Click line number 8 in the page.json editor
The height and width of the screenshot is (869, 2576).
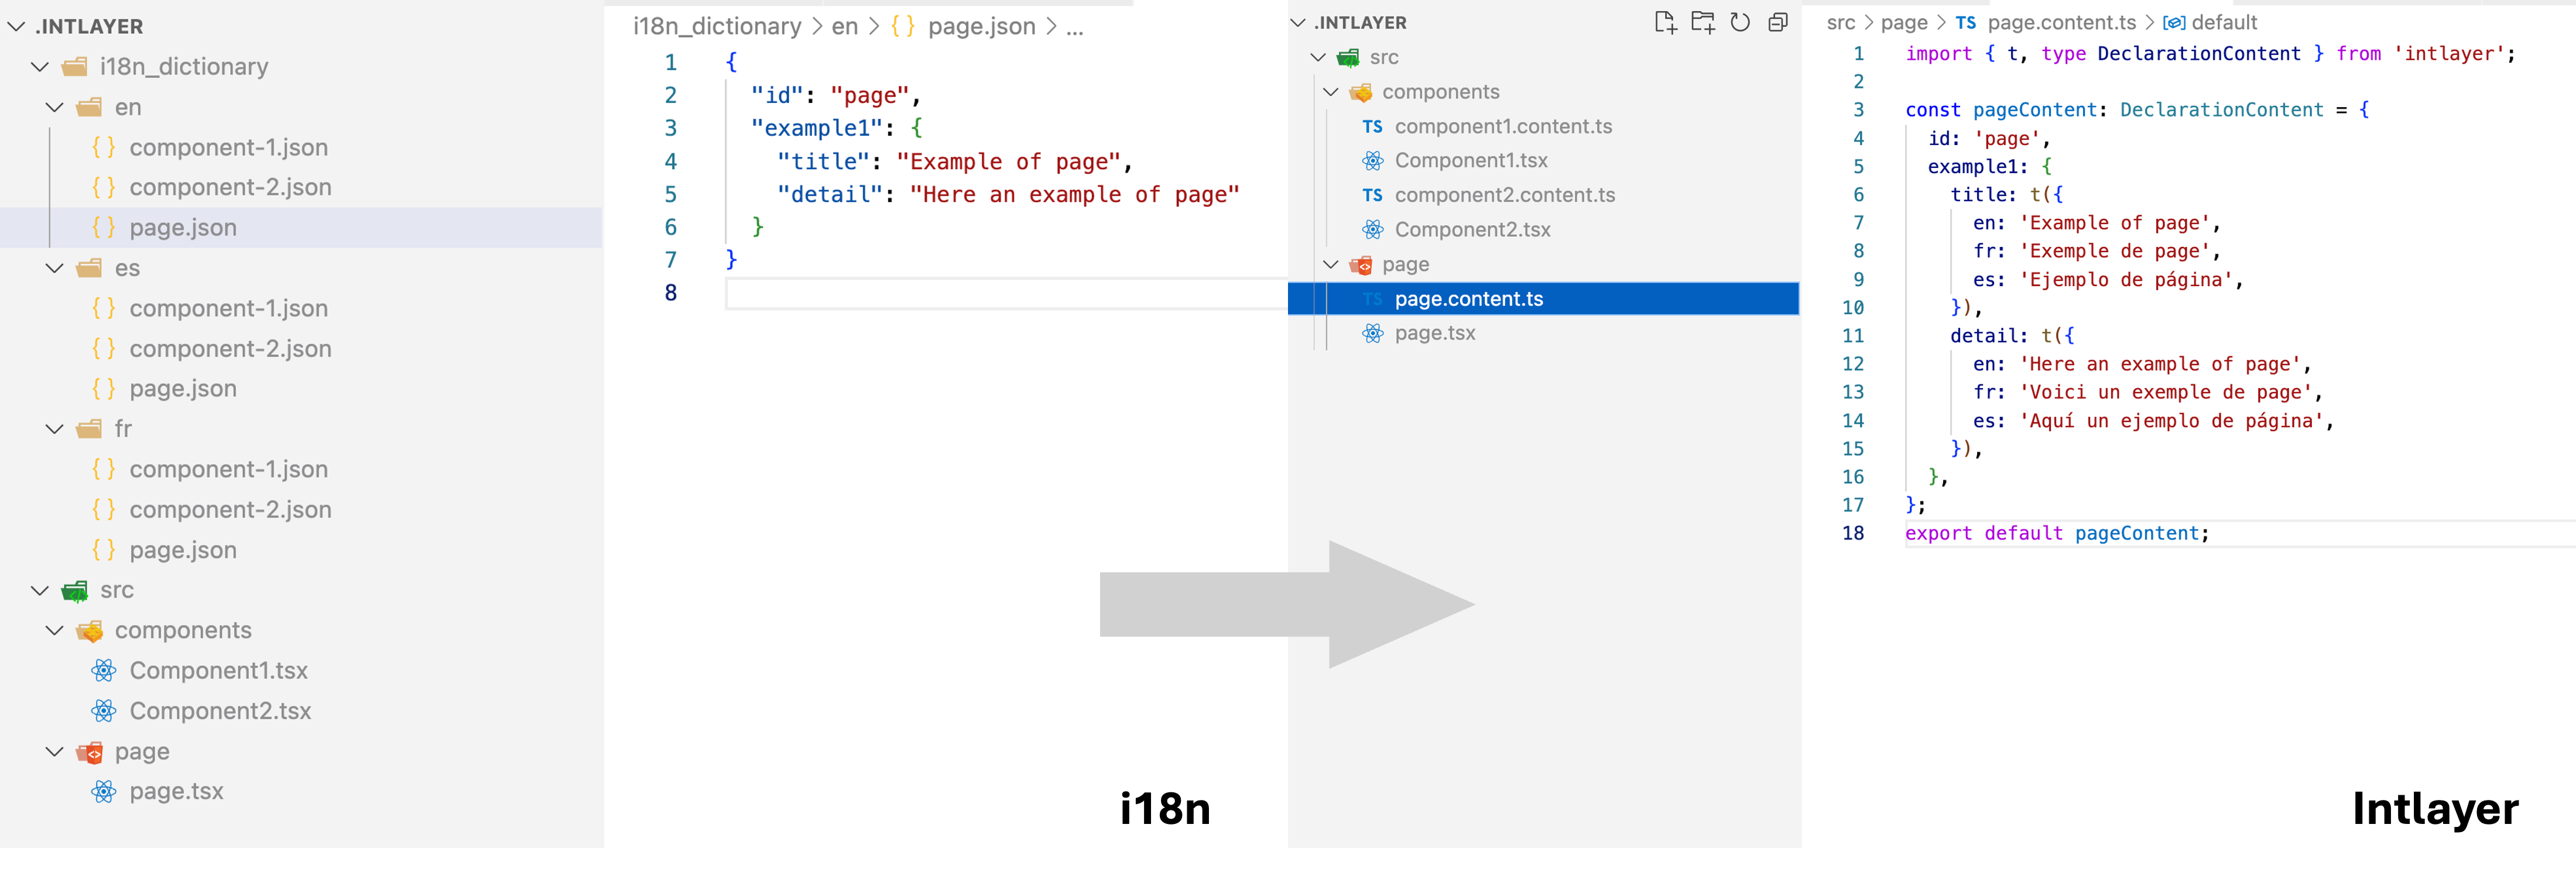pyautogui.click(x=671, y=293)
